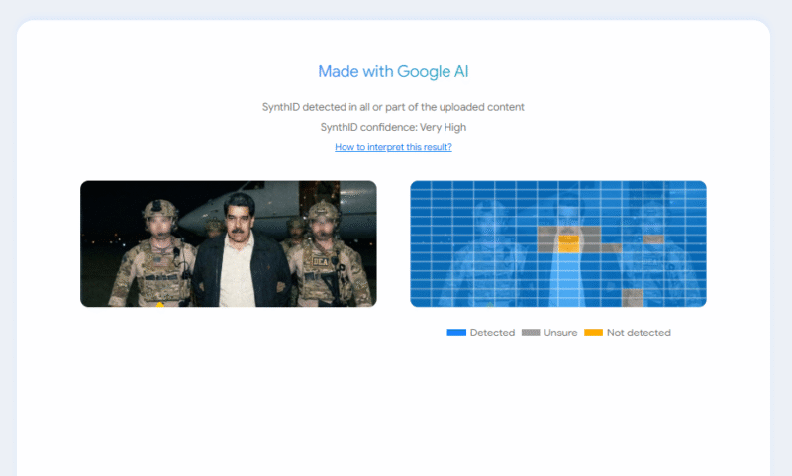This screenshot has height=476, width=792.
Task: Click the DEA vest patch in the photo
Action: 322,261
